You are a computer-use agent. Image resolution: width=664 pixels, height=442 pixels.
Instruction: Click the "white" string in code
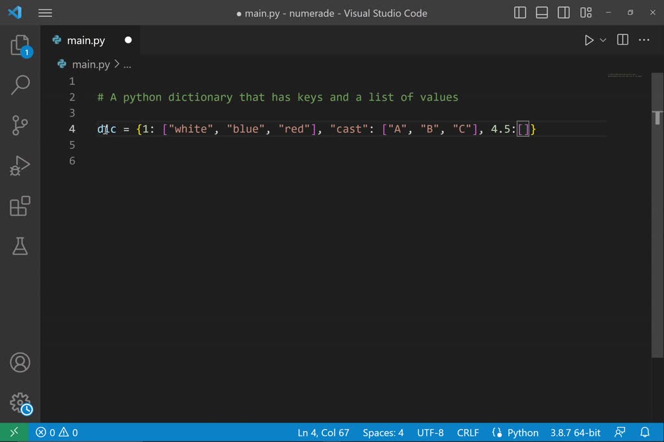pyautogui.click(x=191, y=129)
